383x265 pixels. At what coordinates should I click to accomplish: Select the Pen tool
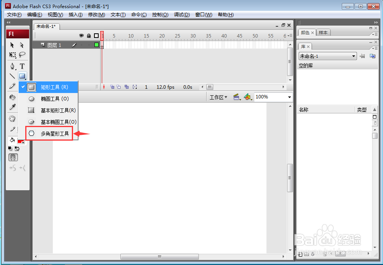12,66
